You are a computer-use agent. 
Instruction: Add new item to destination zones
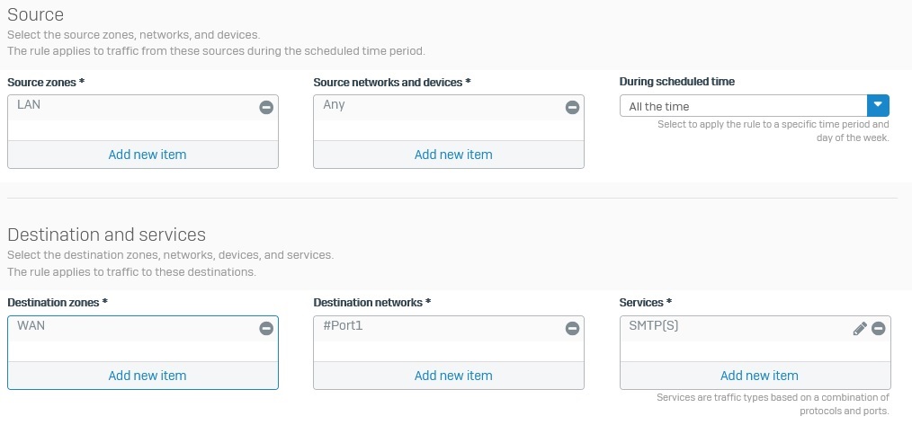[148, 376]
